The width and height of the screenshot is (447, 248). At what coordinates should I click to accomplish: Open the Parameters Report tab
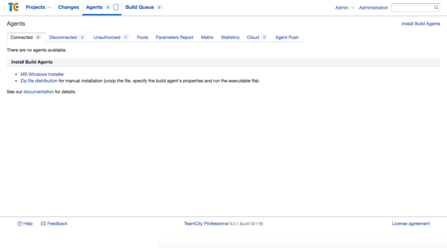point(174,37)
